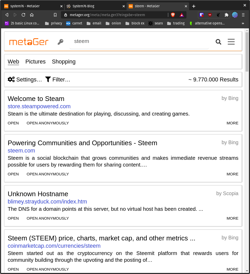Open the extensions puzzle-piece menu
250x274 pixels.
(226, 15)
